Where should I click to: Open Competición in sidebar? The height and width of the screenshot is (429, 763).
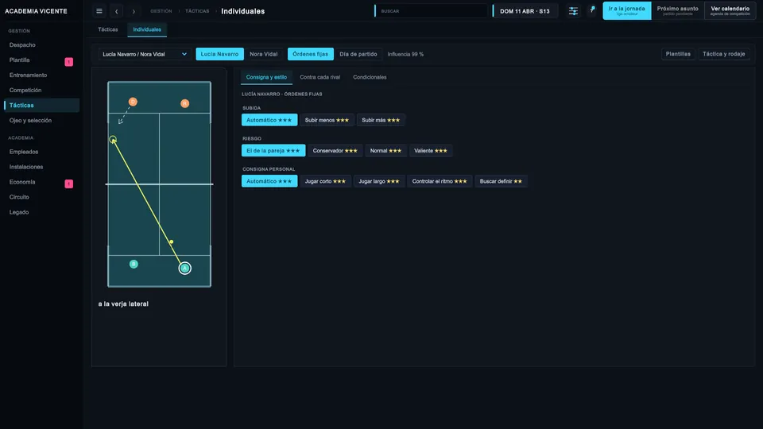tap(42, 90)
